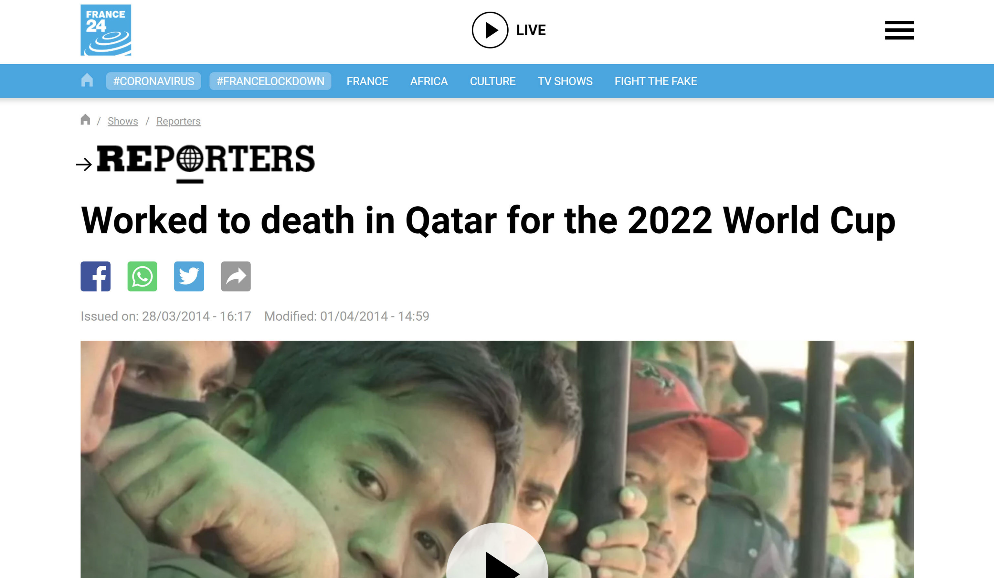Open the TV SHOWS section
This screenshot has width=994, height=578.
point(565,81)
